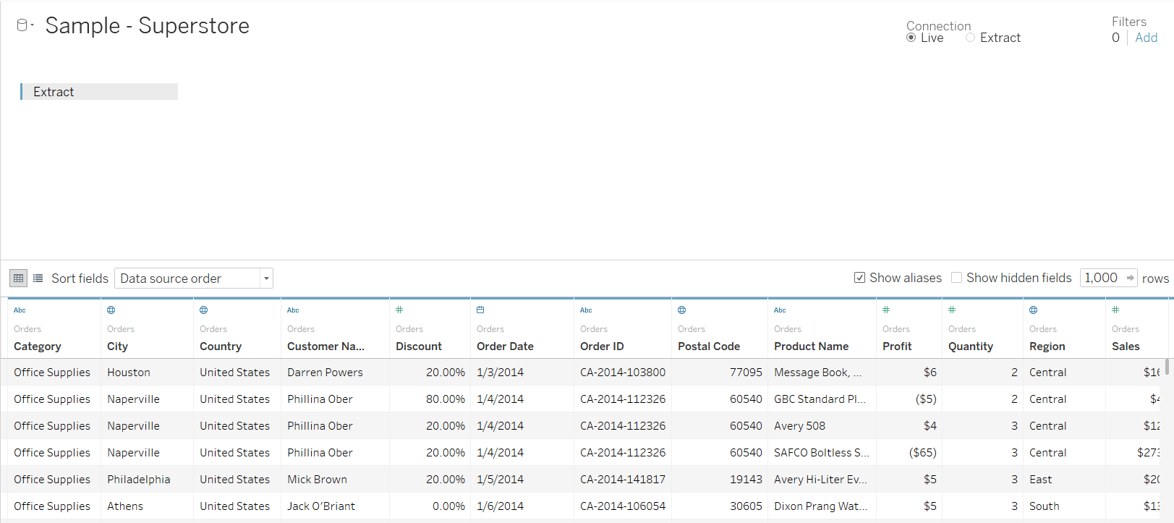Select the Live connection radio button
The height and width of the screenshot is (523, 1174).
click(x=911, y=38)
